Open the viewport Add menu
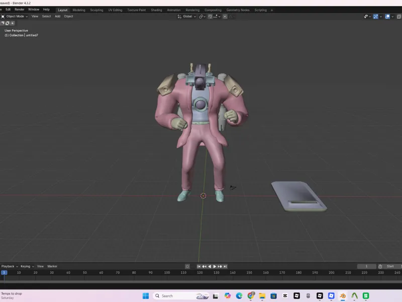The width and height of the screenshot is (402, 302). point(58,17)
